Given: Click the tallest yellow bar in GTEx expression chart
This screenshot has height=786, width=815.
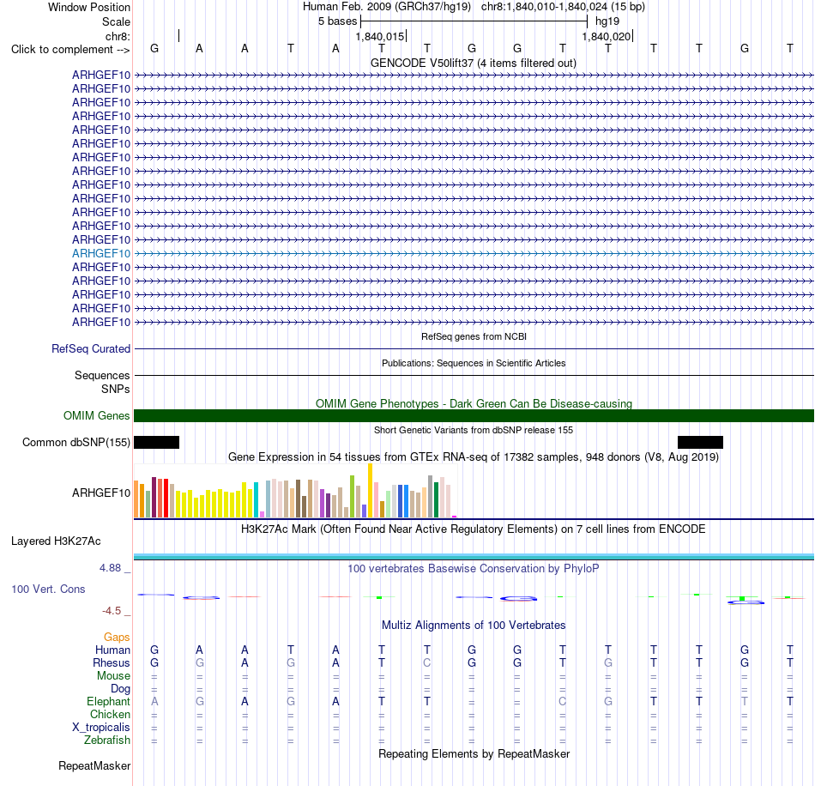Looking at the screenshot, I should [370, 490].
